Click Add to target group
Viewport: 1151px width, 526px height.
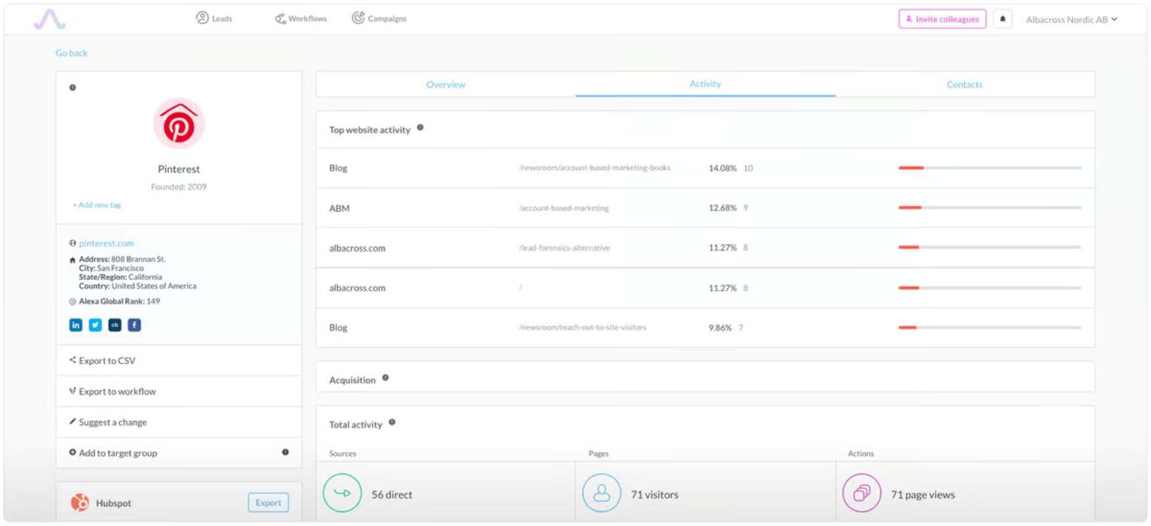[179, 453]
